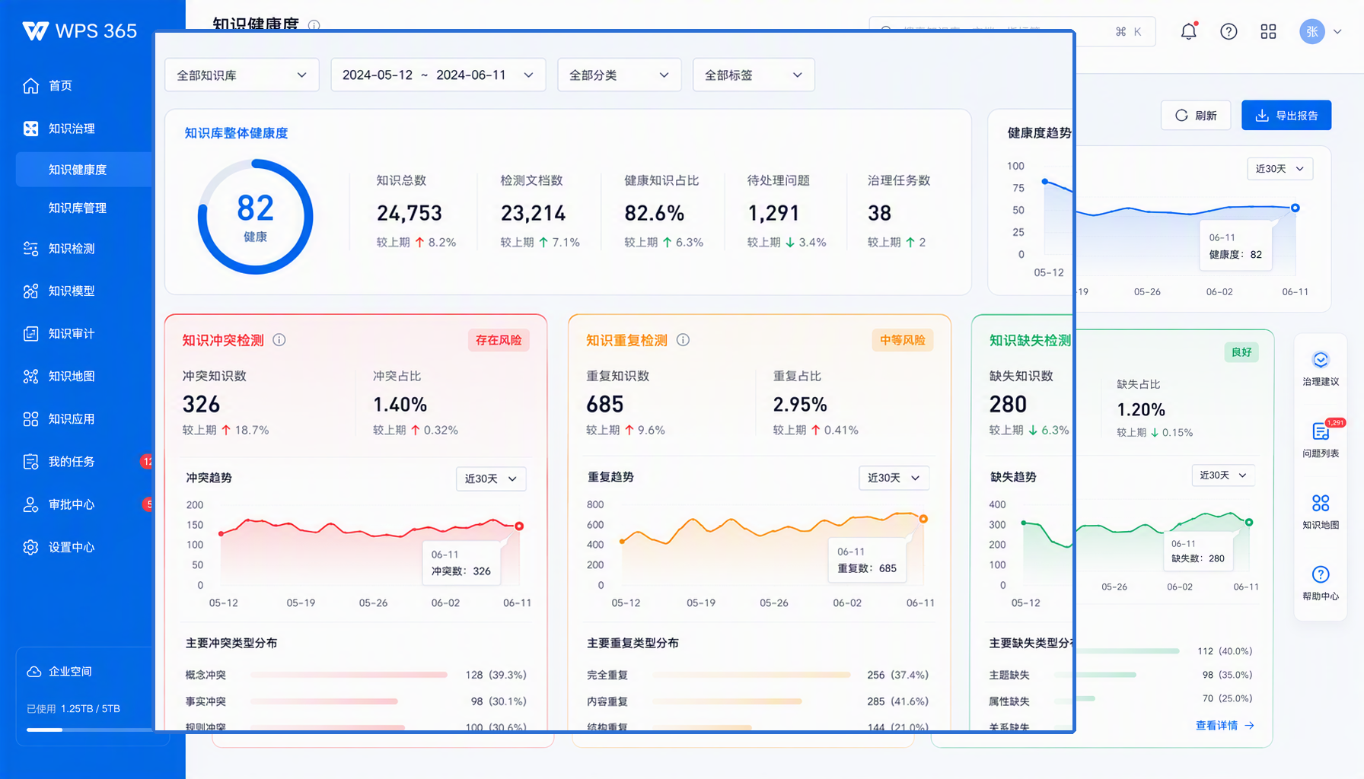
Task: Click the 中等风险 risk badge
Action: 902,340
